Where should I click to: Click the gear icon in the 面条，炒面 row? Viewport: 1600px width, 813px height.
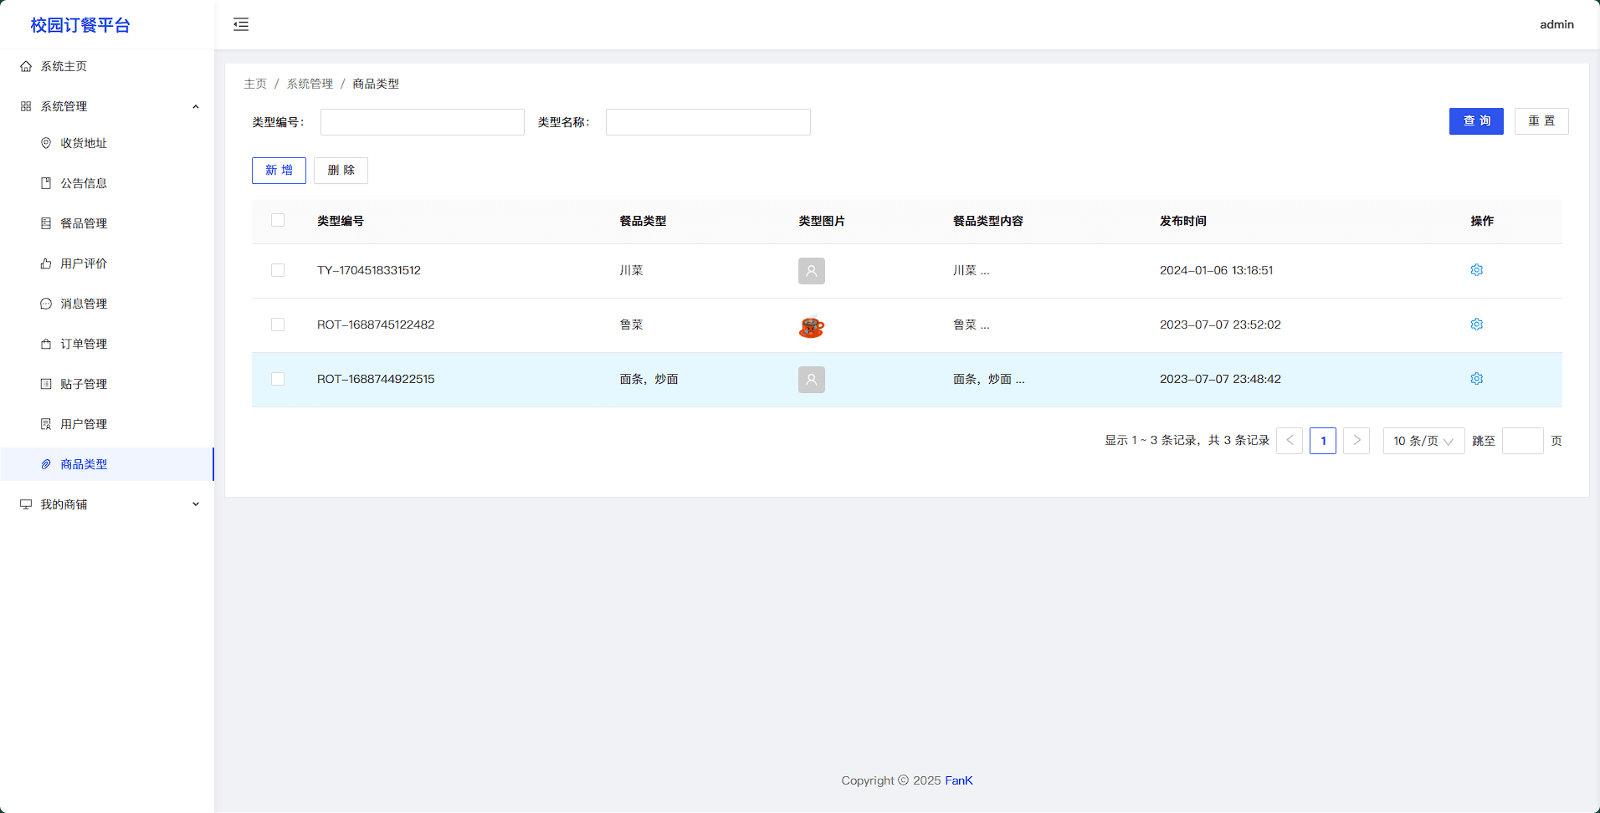[1476, 379]
